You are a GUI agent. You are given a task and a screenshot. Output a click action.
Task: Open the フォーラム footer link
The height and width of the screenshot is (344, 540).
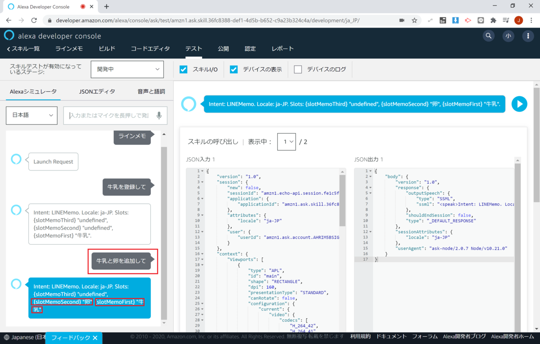(425, 336)
